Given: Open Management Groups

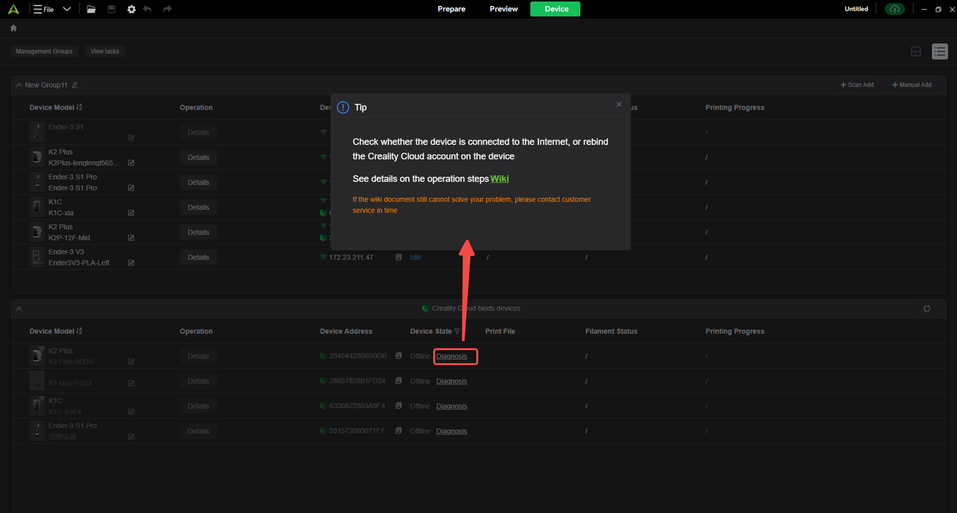Looking at the screenshot, I should (x=44, y=52).
